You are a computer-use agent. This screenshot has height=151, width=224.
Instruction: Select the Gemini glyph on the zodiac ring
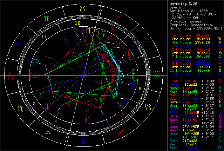pos(47,19)
